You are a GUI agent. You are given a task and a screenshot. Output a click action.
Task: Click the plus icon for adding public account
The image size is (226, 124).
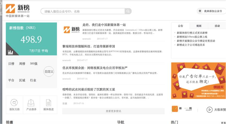coord(200,11)
